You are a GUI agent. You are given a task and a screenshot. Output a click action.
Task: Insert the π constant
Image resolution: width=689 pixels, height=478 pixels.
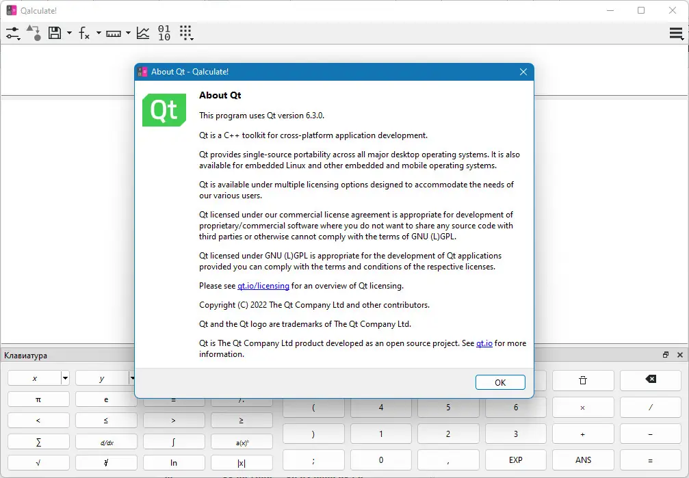(38, 399)
